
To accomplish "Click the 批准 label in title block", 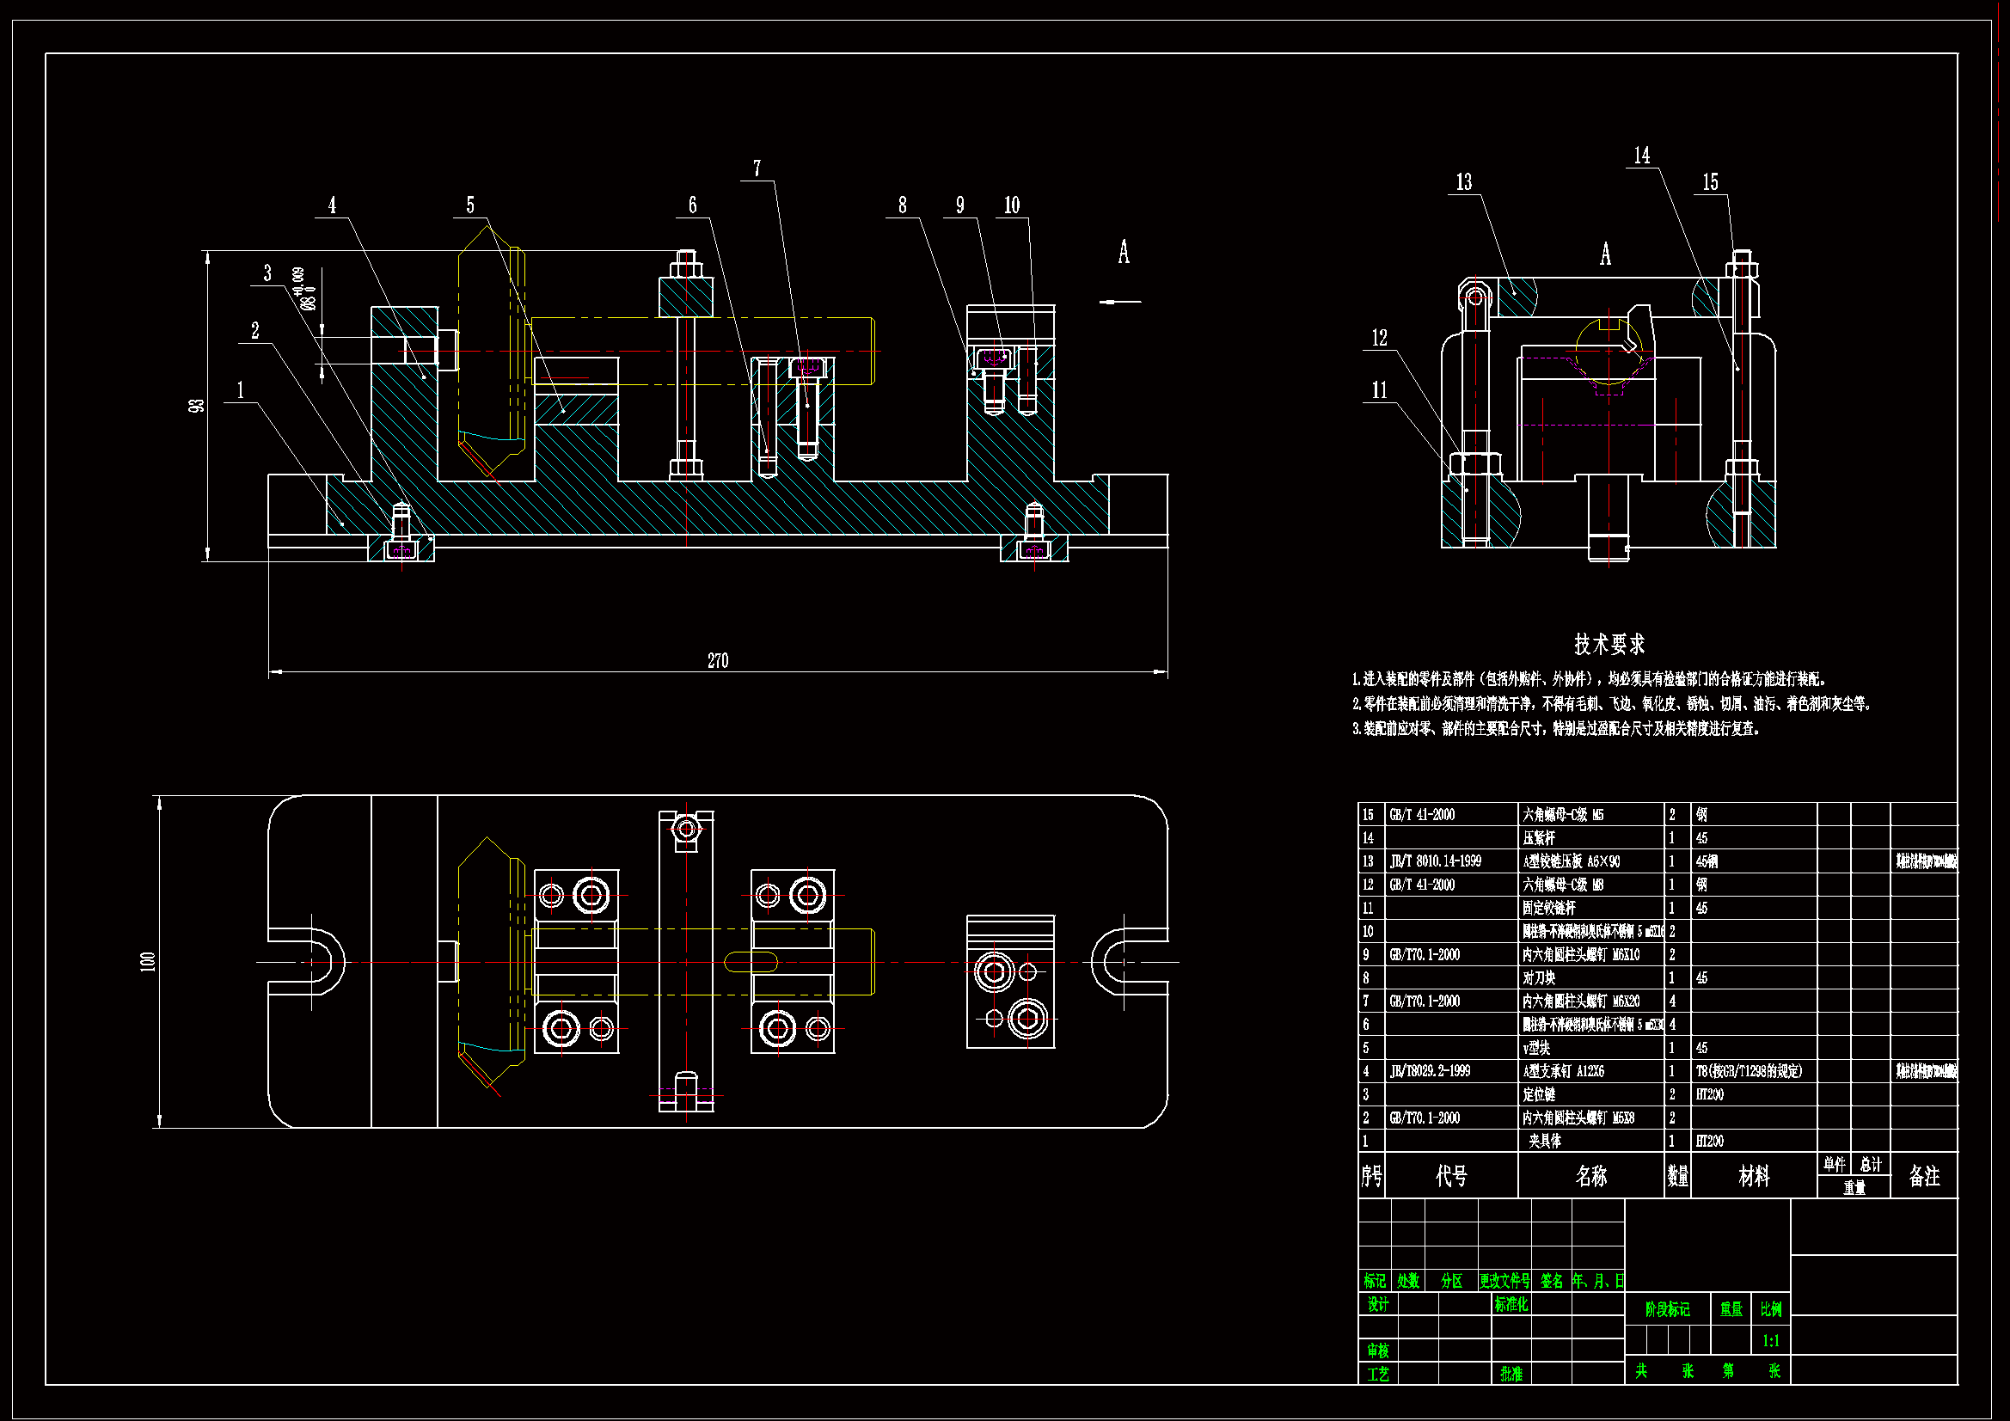I will point(1512,1374).
